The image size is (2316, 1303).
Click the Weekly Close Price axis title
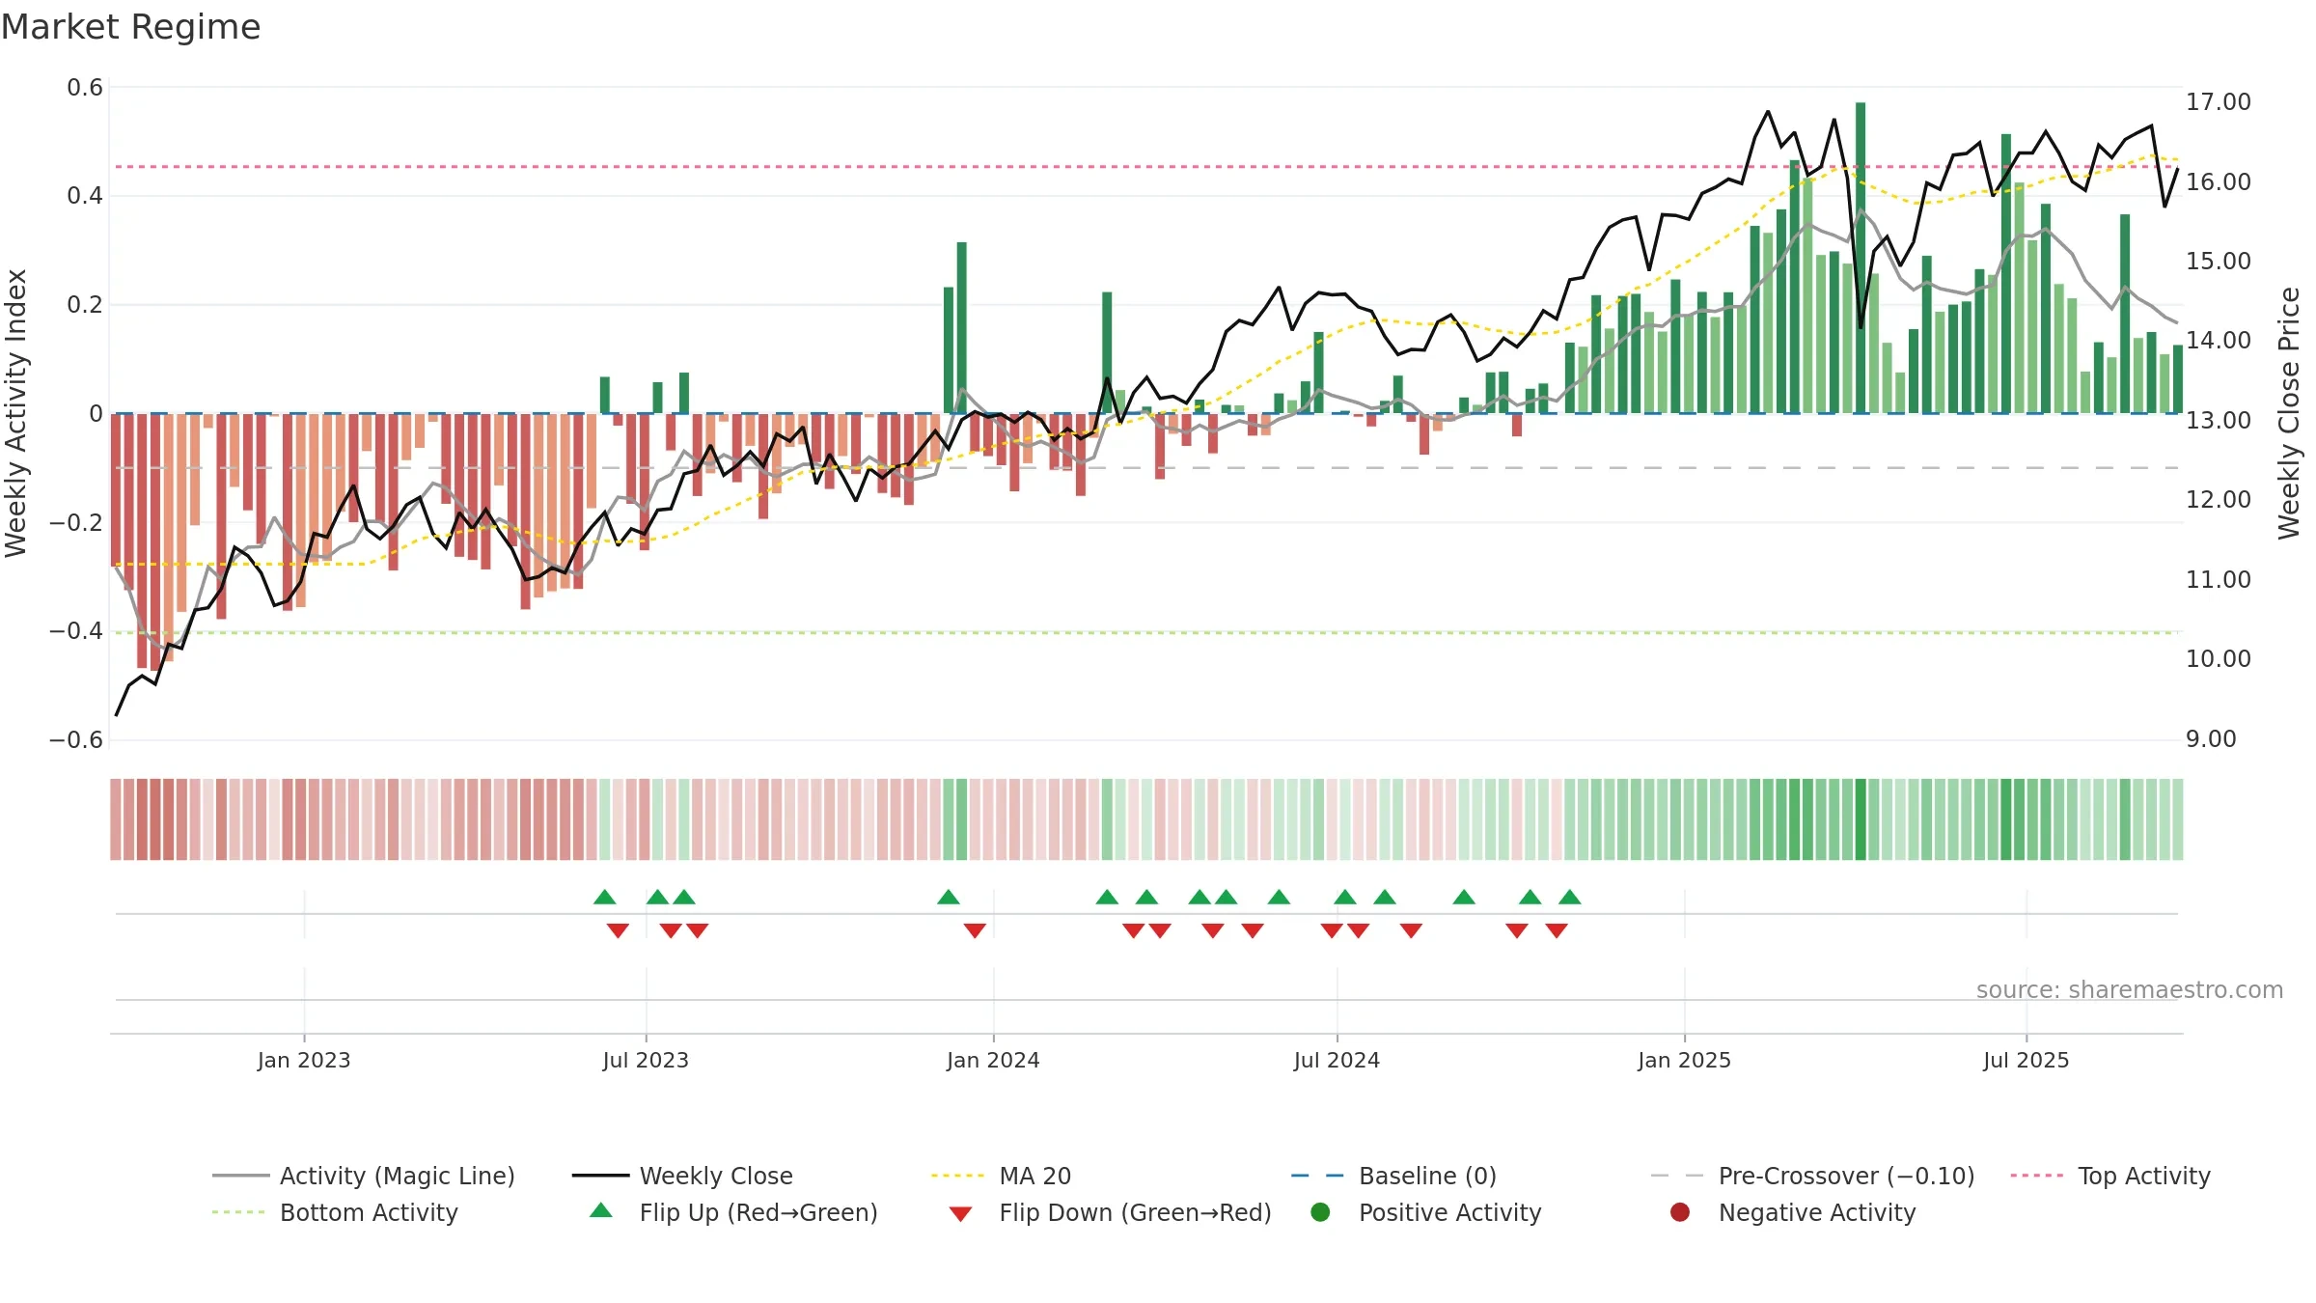tap(2289, 413)
